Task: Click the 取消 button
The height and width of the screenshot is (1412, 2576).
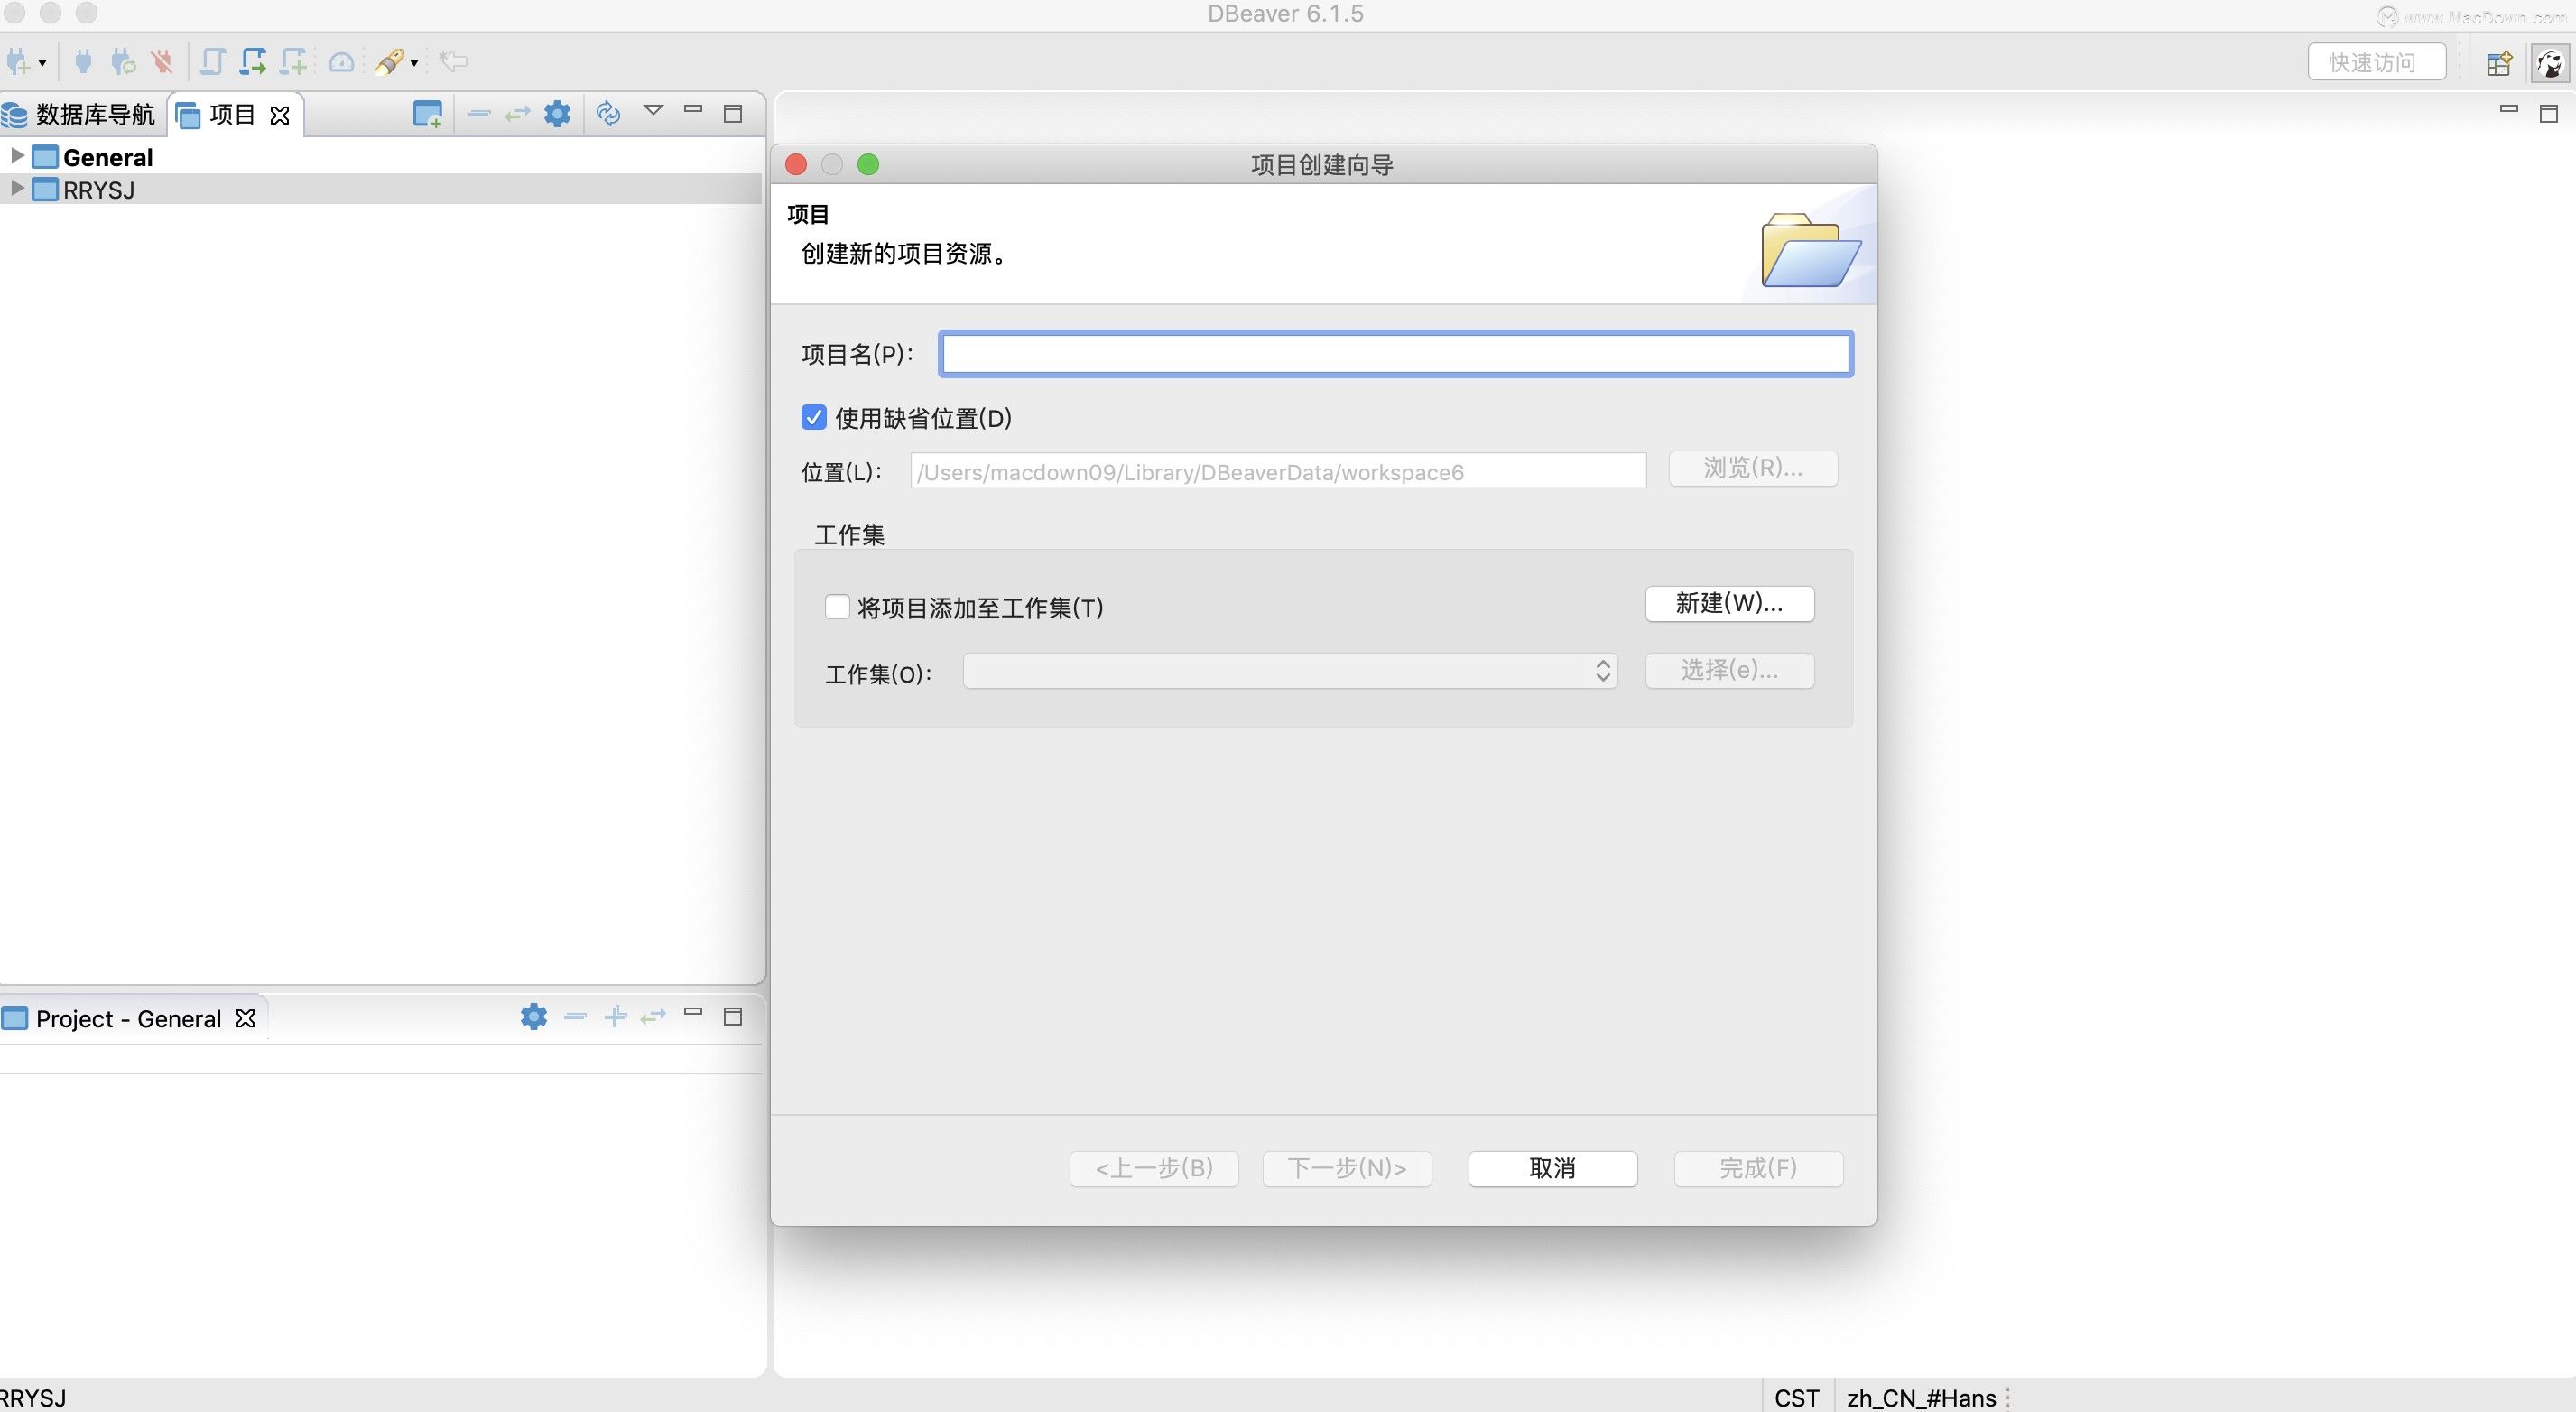Action: (x=1552, y=1168)
